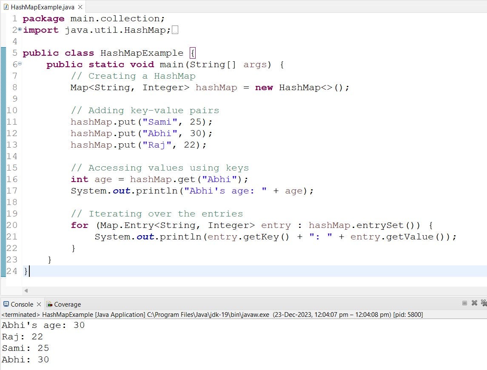The width and height of the screenshot is (487, 370).
Task: Click the left scroll arrow below the editor
Action: [26, 290]
